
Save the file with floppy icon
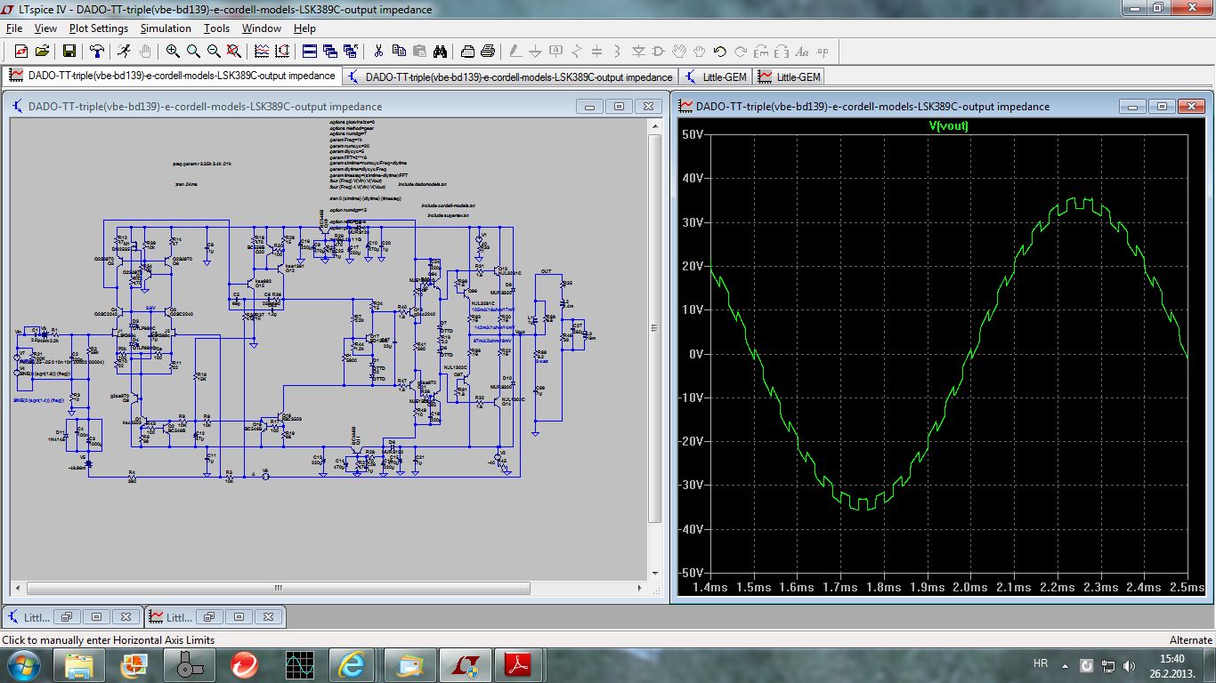69,51
